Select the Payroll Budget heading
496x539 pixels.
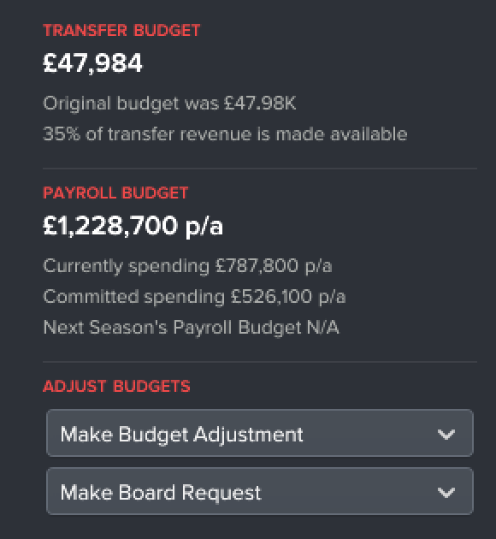point(115,192)
